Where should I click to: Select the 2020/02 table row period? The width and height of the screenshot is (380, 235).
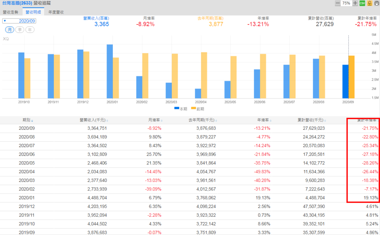click(27, 189)
